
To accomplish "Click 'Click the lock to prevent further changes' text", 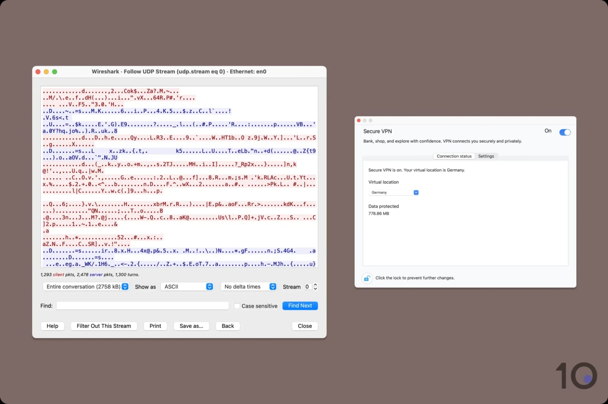I will (x=415, y=278).
